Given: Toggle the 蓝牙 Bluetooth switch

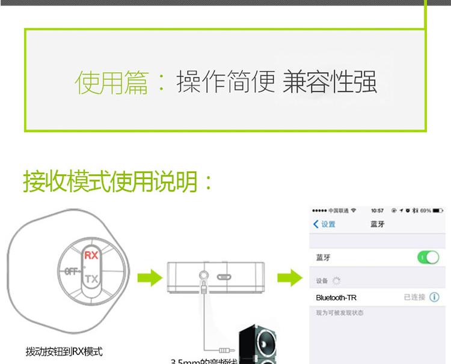Looking at the screenshot, I should [428, 257].
